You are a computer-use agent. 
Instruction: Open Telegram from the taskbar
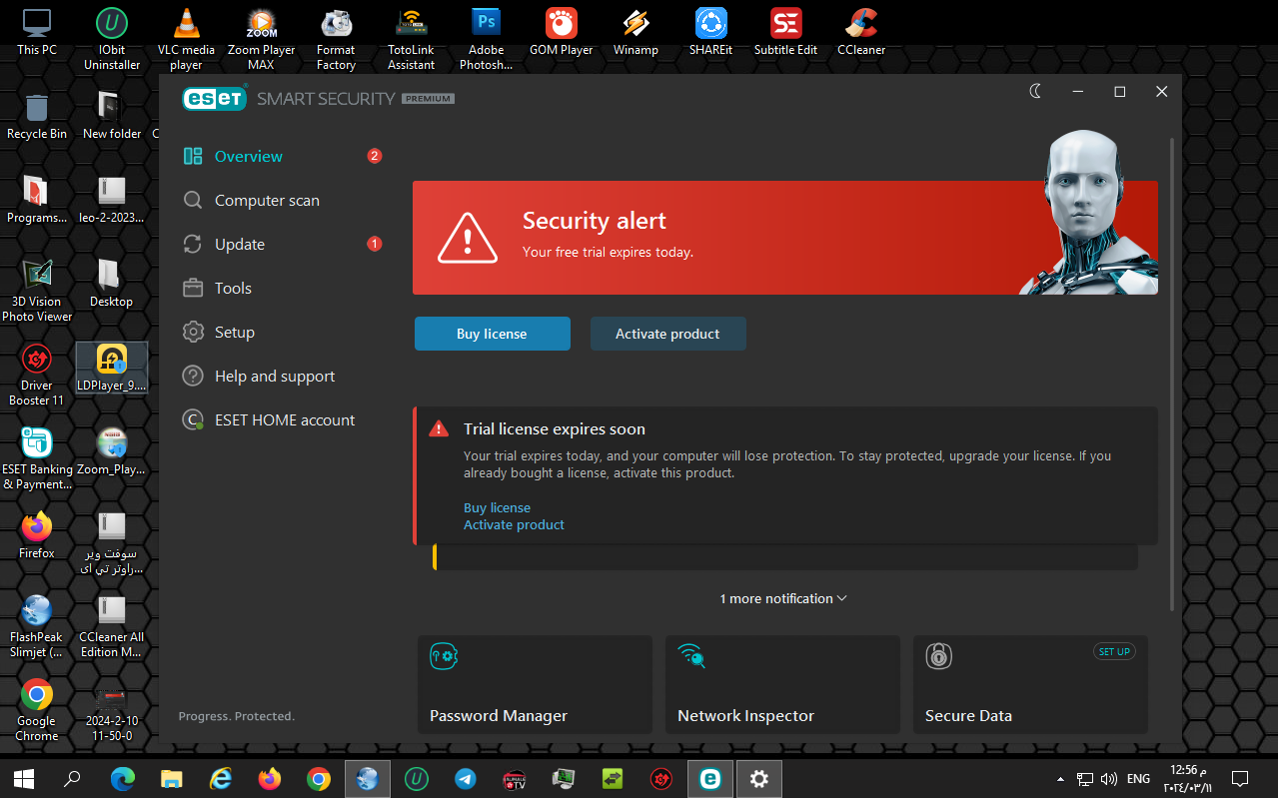[x=465, y=778]
